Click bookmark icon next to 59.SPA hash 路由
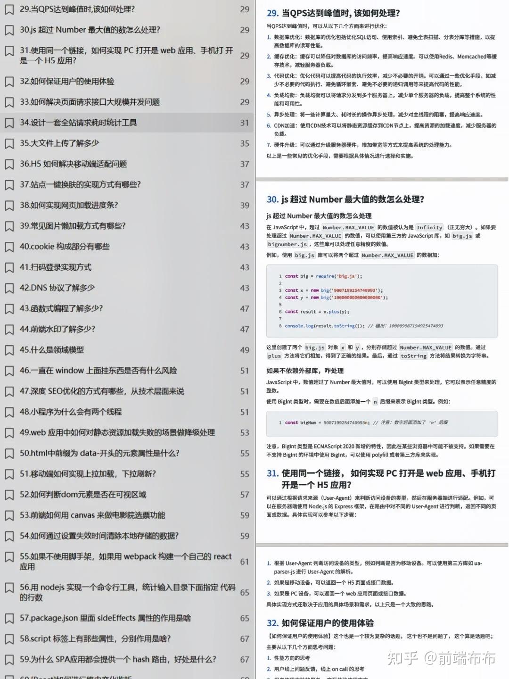 click(9, 660)
